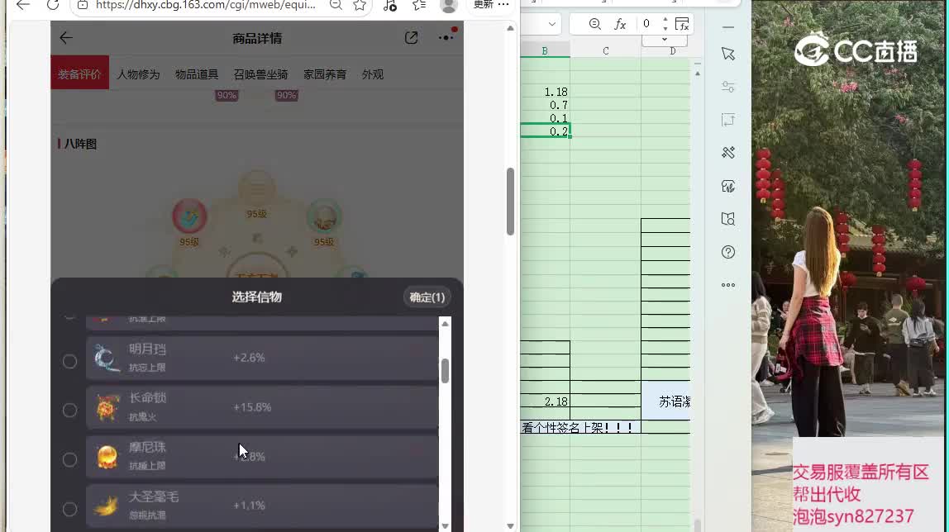This screenshot has width=949, height=532.
Task: Open the browser profile avatar
Action: click(x=449, y=6)
